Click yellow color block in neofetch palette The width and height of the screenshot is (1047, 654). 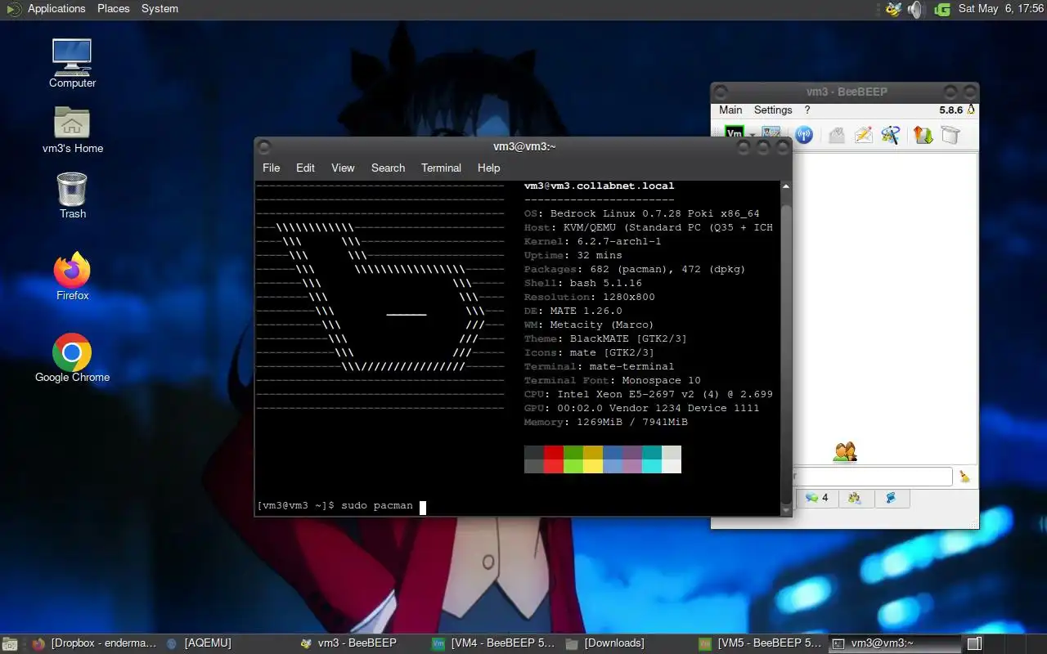click(x=593, y=459)
